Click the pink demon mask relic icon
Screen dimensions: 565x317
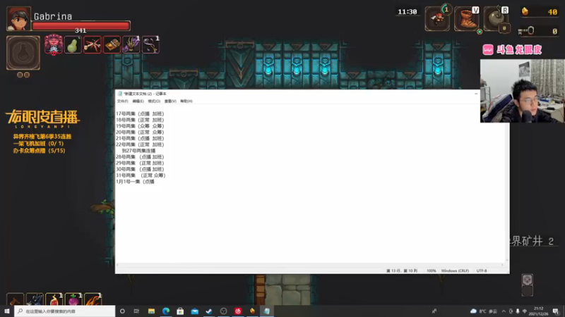tap(54, 45)
